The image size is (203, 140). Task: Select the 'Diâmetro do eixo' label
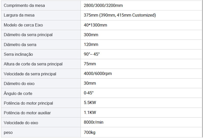pyautogui.click(x=19, y=83)
